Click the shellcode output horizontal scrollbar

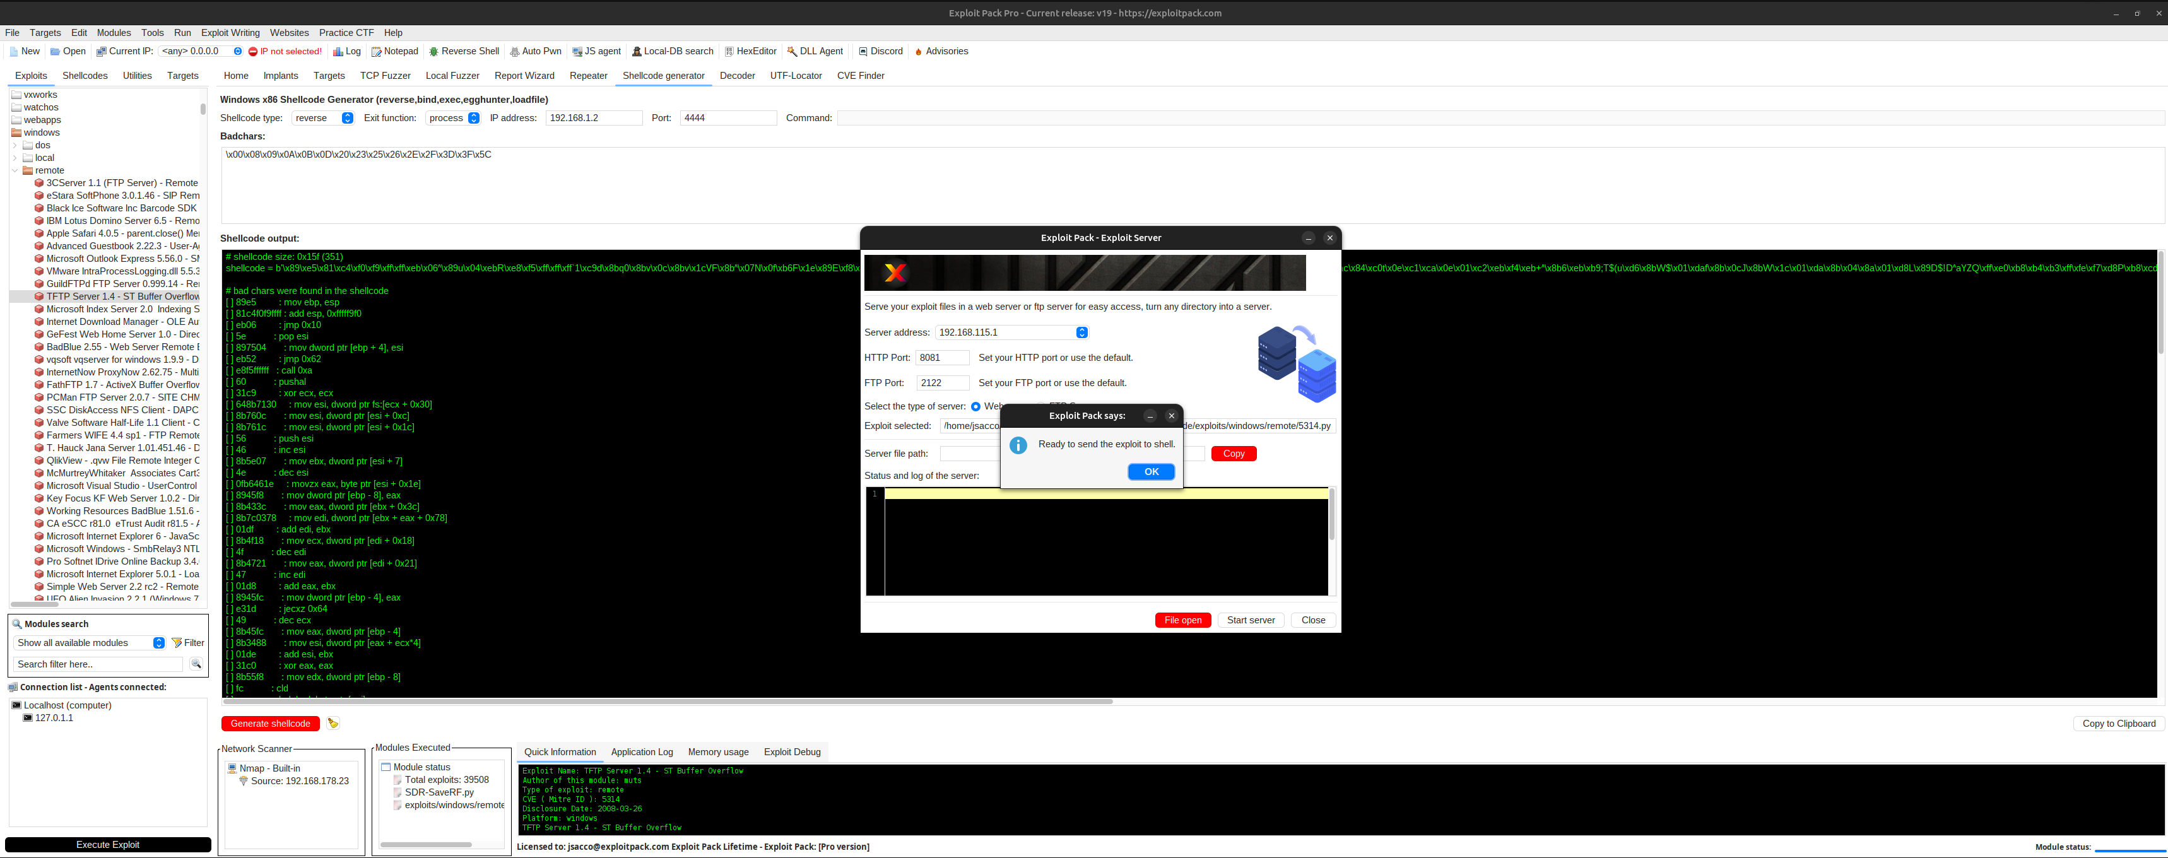[x=669, y=701]
